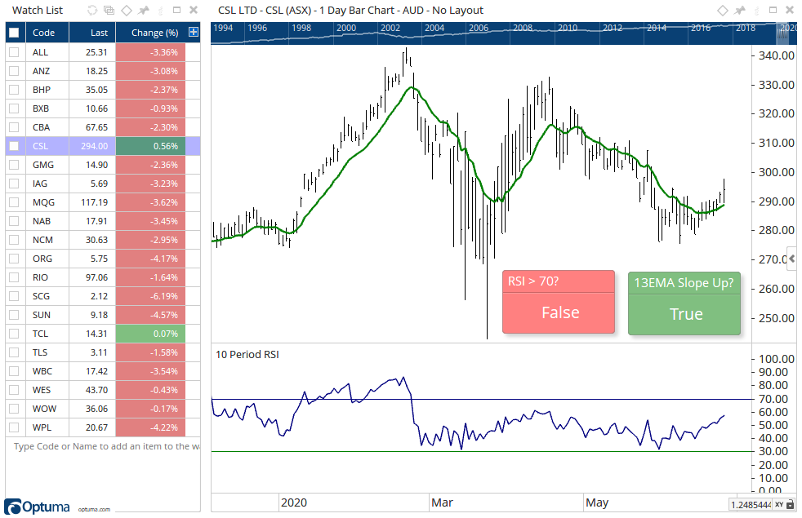Click the 117.19 last price for MQG

pos(94,202)
